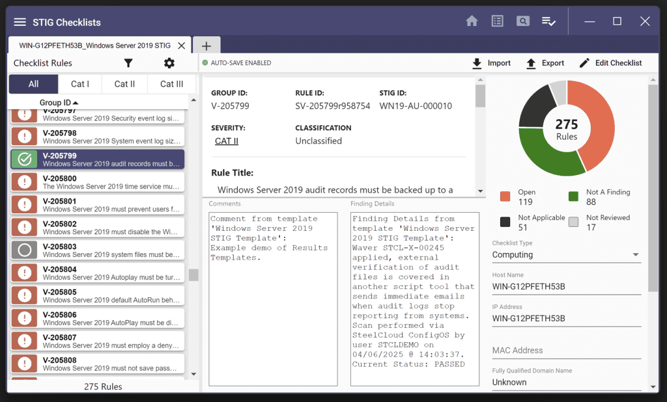Click the Import button

point(491,62)
